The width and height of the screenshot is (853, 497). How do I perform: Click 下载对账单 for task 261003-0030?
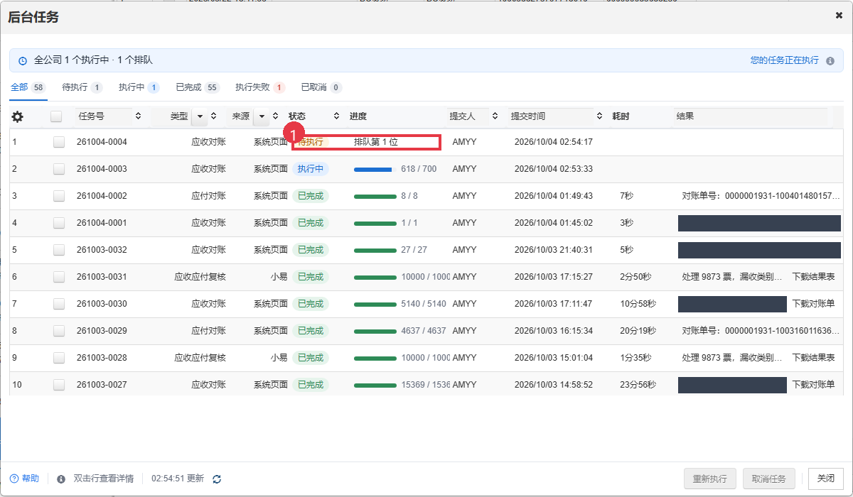coord(814,304)
